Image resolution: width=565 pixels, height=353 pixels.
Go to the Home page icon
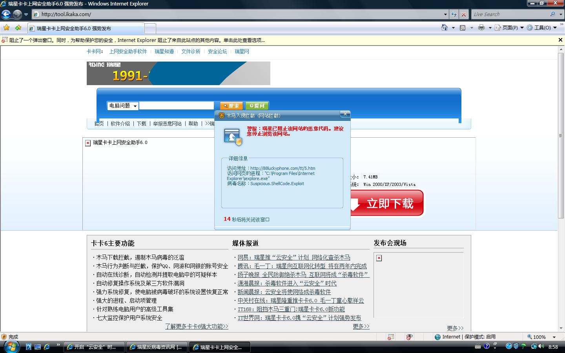pos(445,28)
